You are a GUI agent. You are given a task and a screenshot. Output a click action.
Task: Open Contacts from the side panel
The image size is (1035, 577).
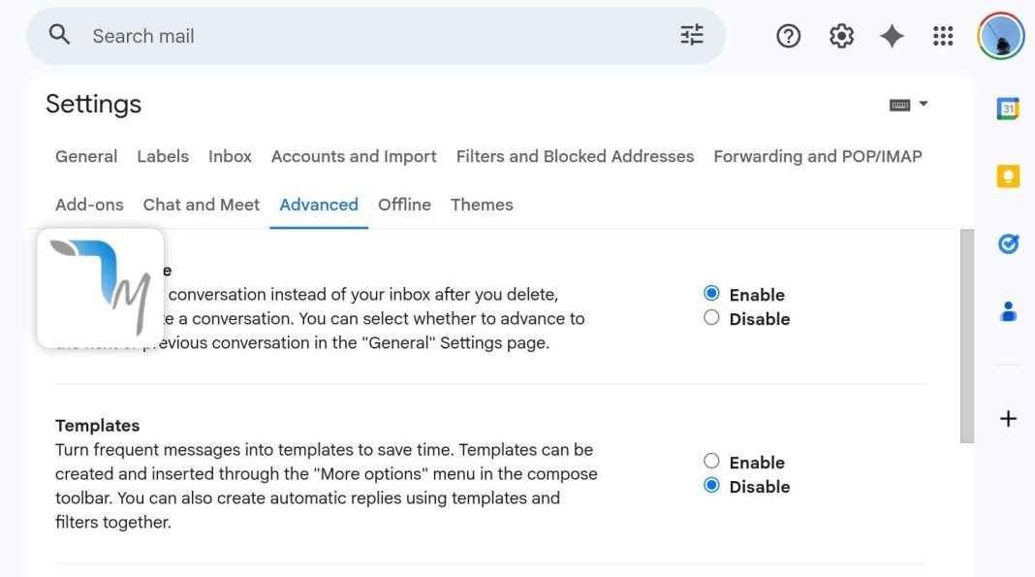(1008, 312)
